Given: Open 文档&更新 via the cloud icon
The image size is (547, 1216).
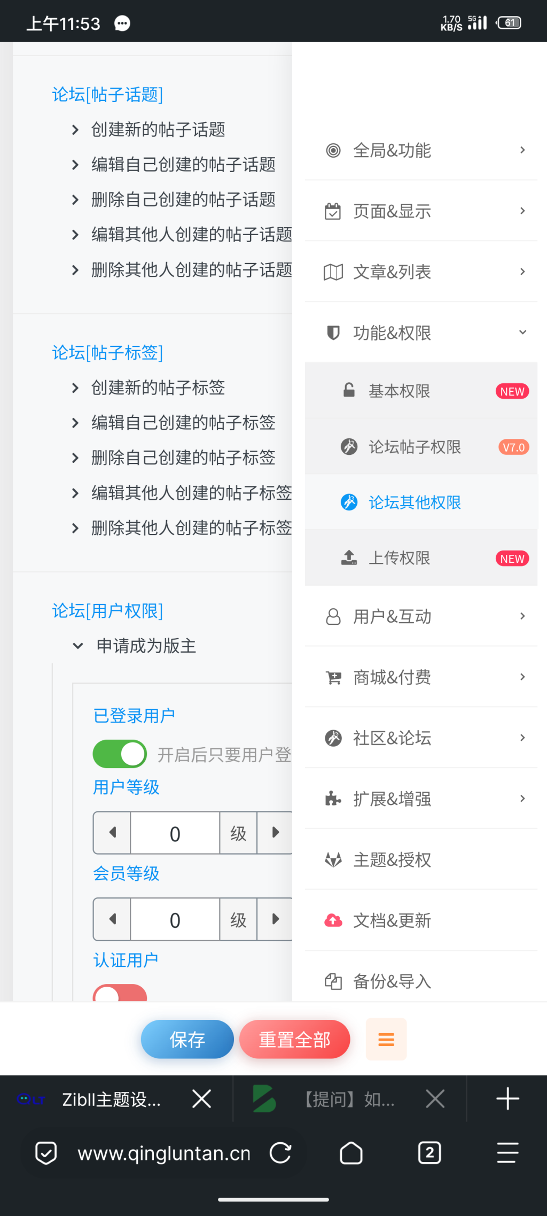Looking at the screenshot, I should pyautogui.click(x=332, y=920).
